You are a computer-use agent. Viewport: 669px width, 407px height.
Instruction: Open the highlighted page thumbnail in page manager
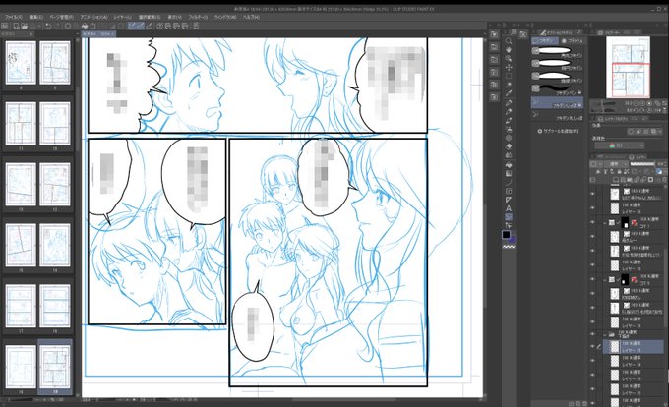coord(55,366)
